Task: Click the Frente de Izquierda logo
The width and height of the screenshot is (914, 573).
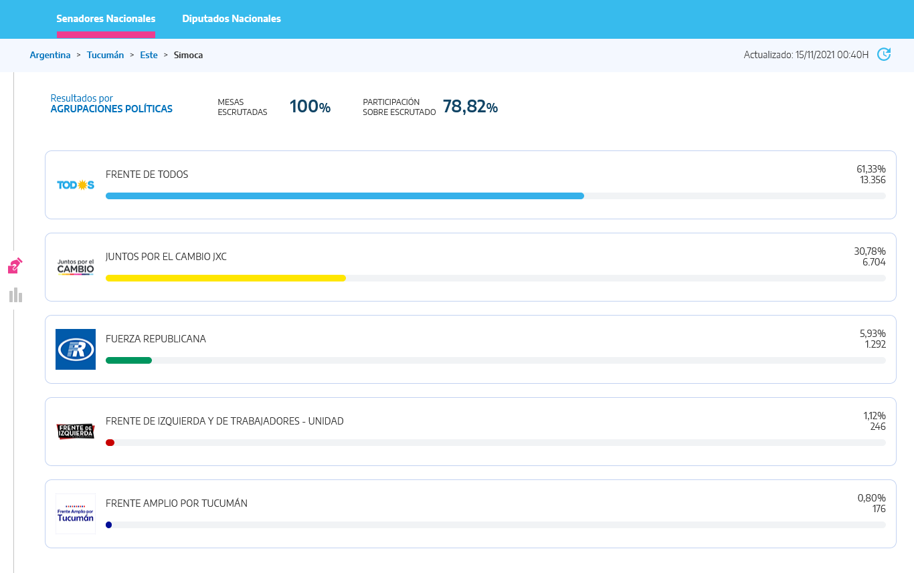Action: point(76,431)
